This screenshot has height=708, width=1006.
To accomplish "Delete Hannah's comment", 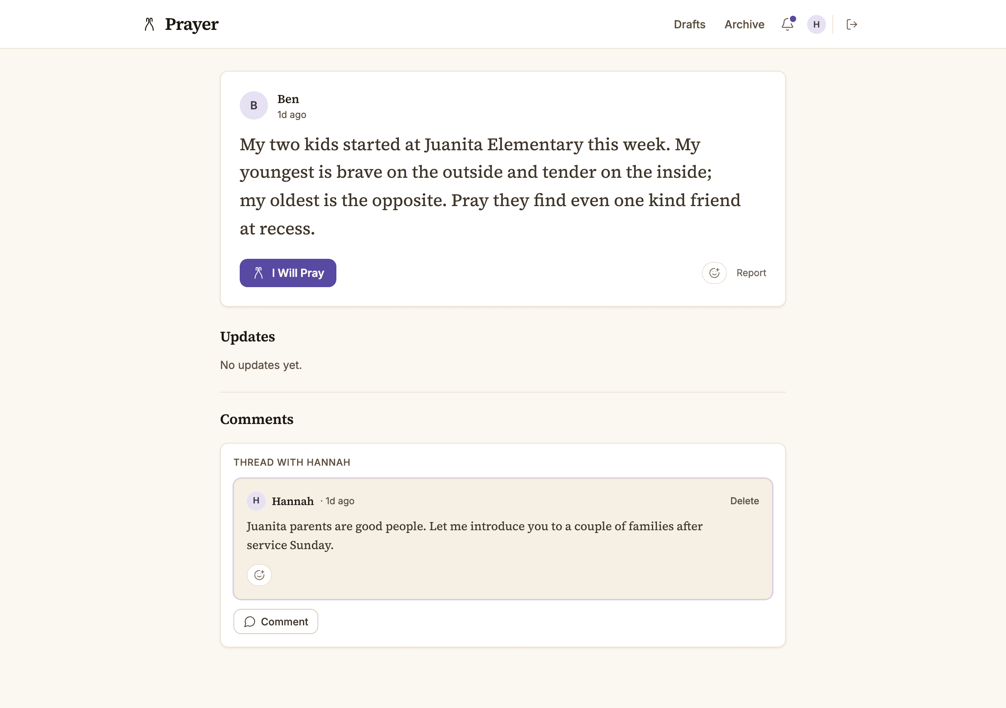I will [744, 500].
